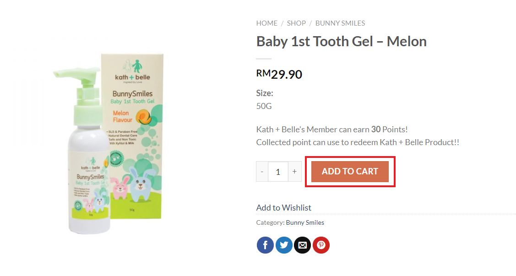Share the product on Facebook
The image size is (516, 276).
(x=265, y=245)
